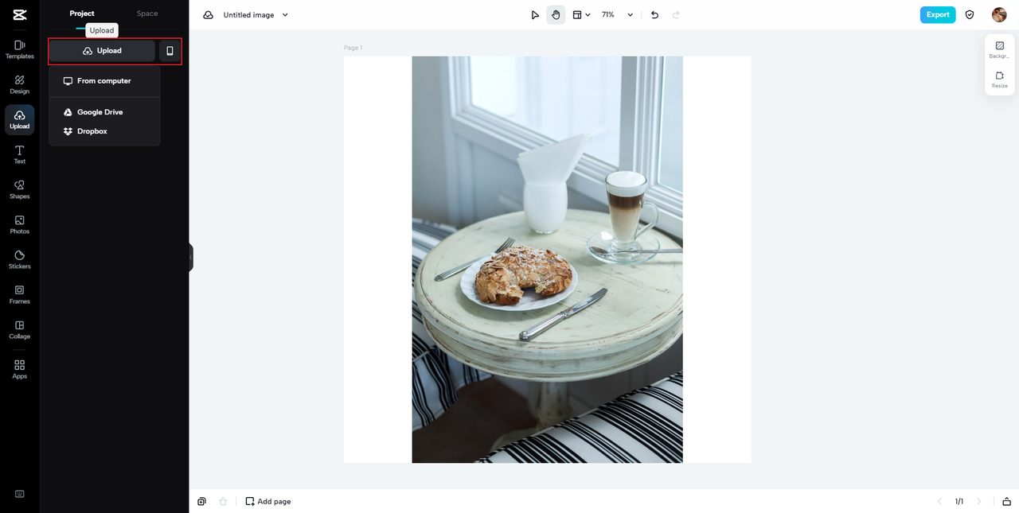
Task: Select the croissant photo on canvas
Action: pyautogui.click(x=547, y=259)
